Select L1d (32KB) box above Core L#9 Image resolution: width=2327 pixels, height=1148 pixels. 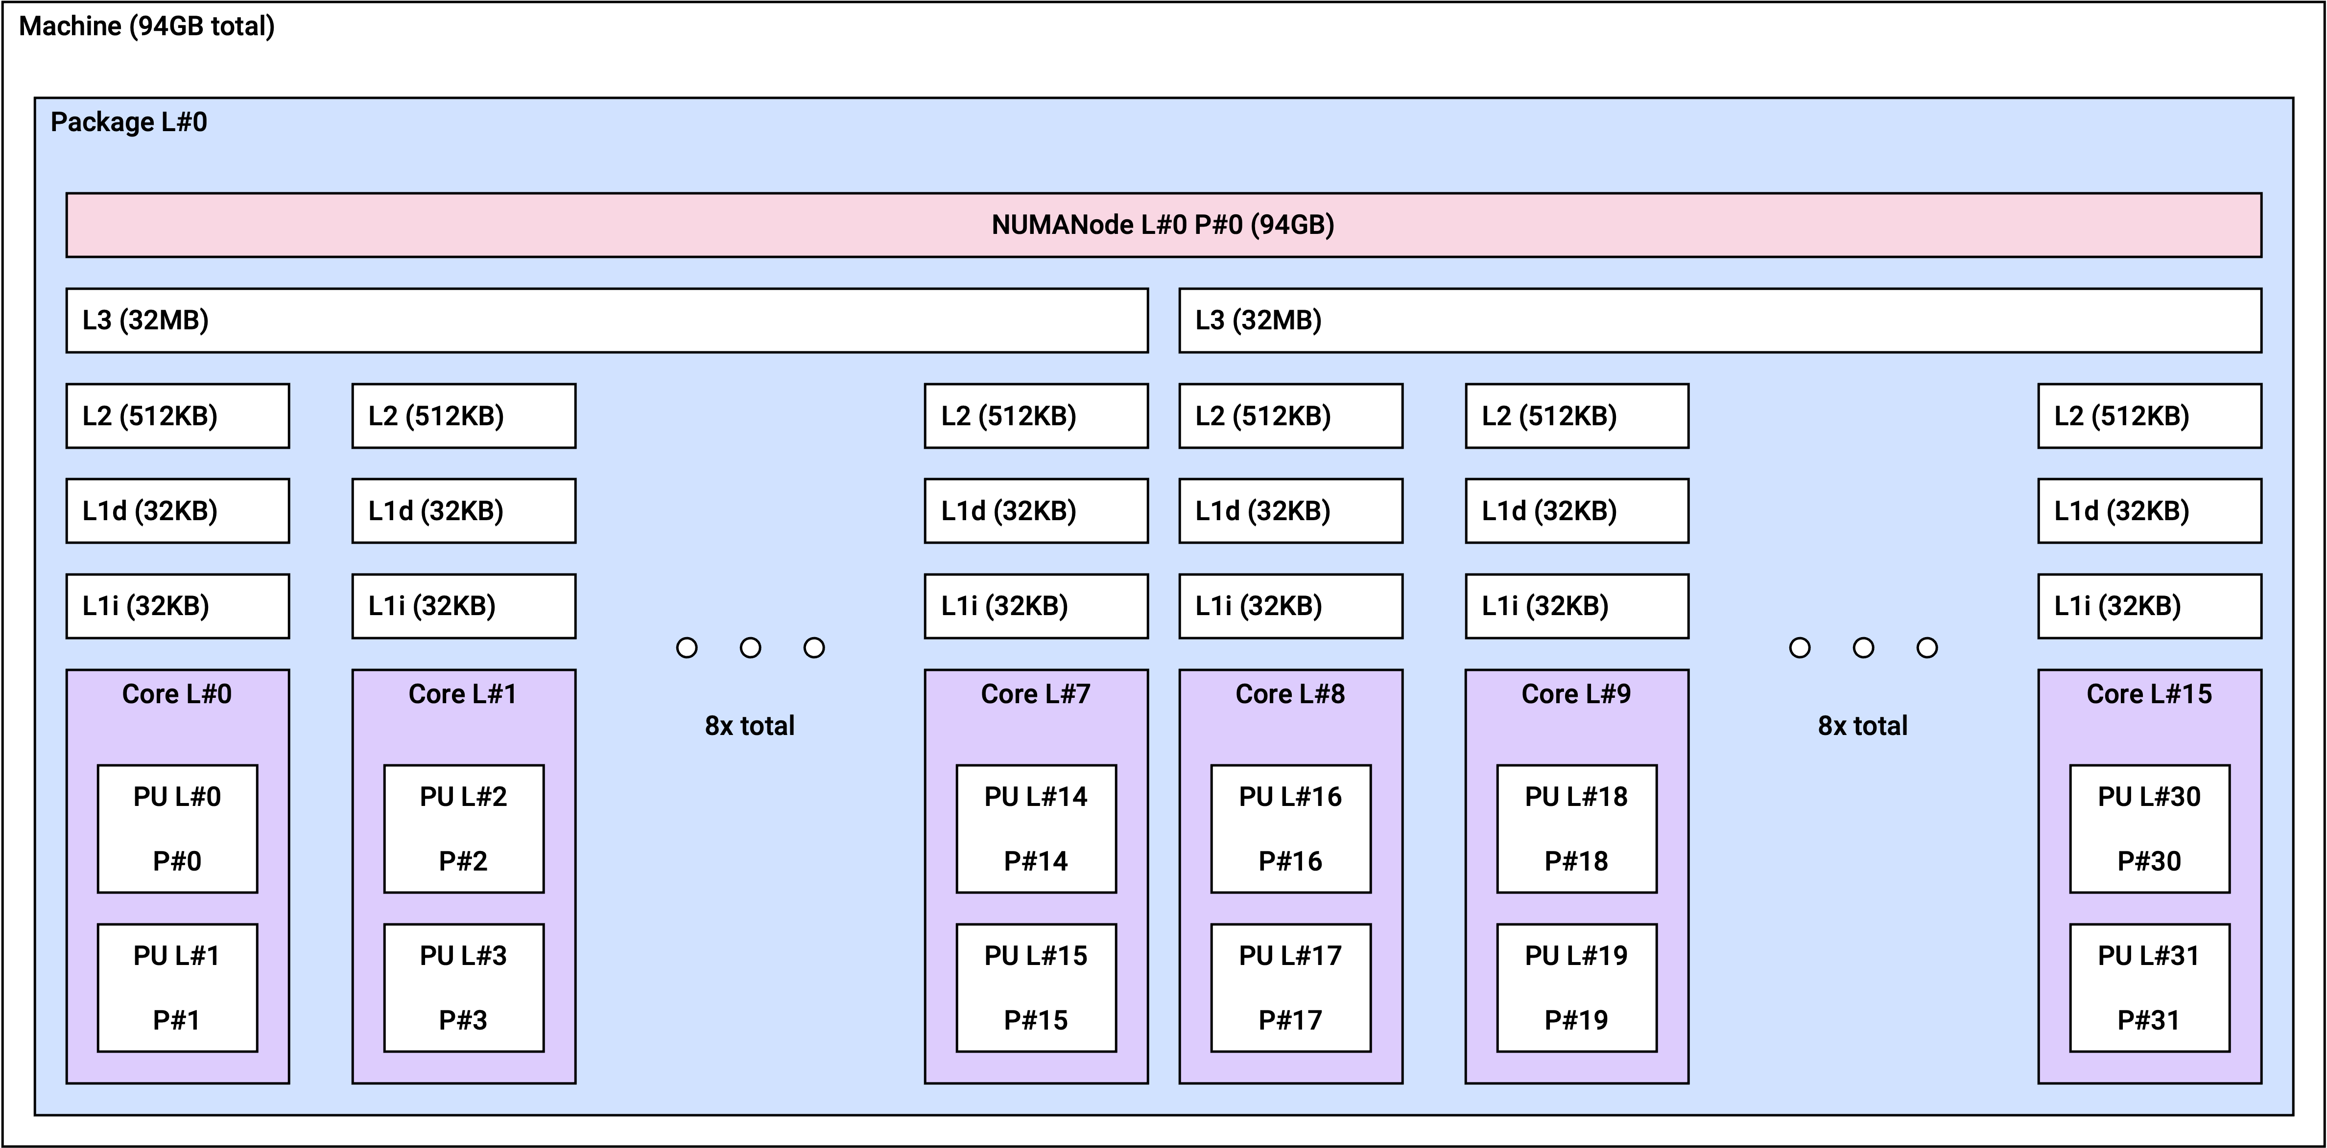(x=1577, y=511)
